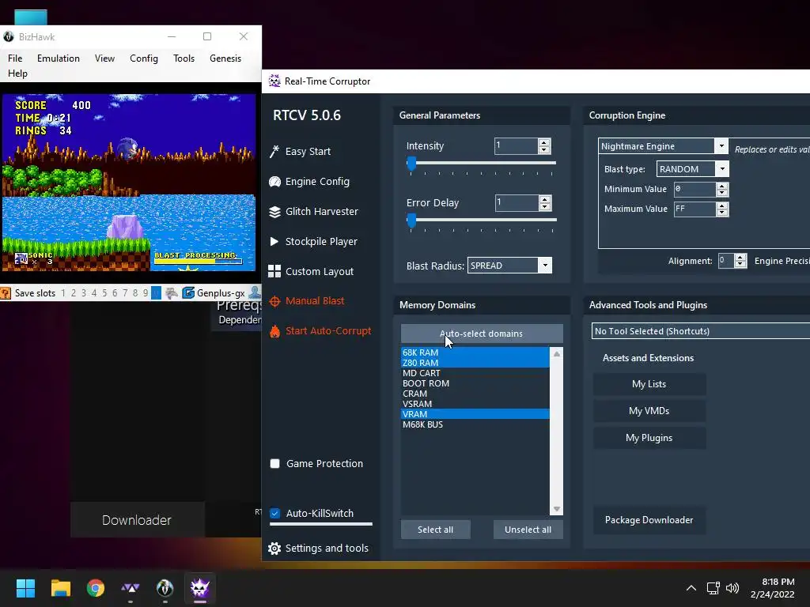810x607 pixels.
Task: Open Glitch Harvester layers icon
Action: (x=274, y=212)
